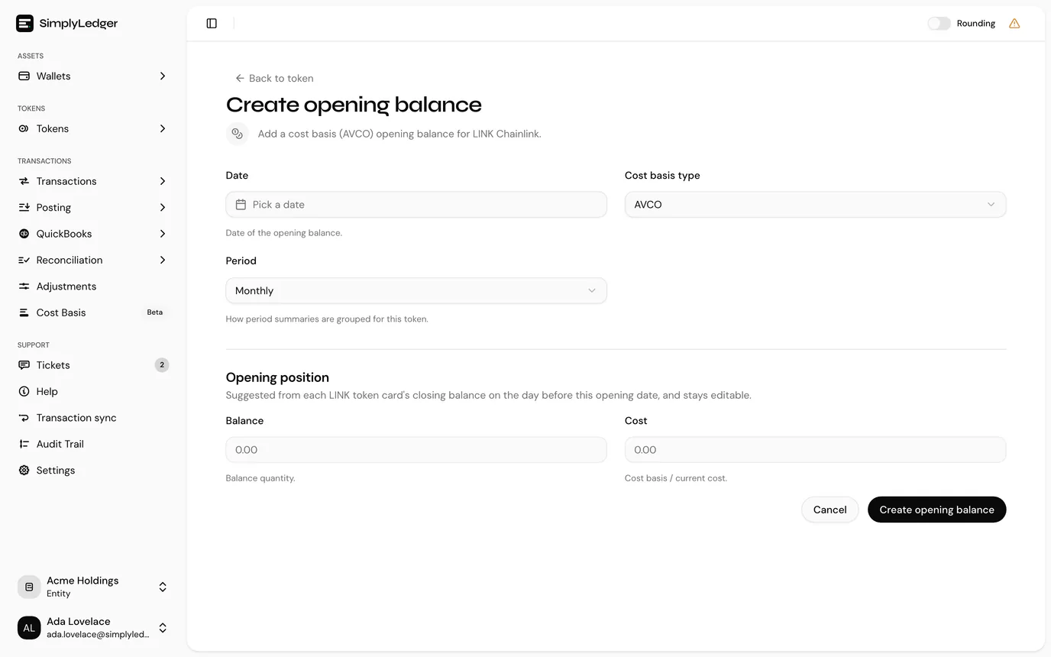1051x657 pixels.
Task: Toggle the Rounding switch
Action: pos(939,24)
